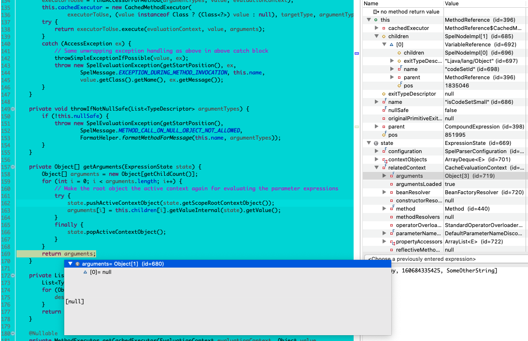Click the nullSafe field icon

tap(384, 110)
